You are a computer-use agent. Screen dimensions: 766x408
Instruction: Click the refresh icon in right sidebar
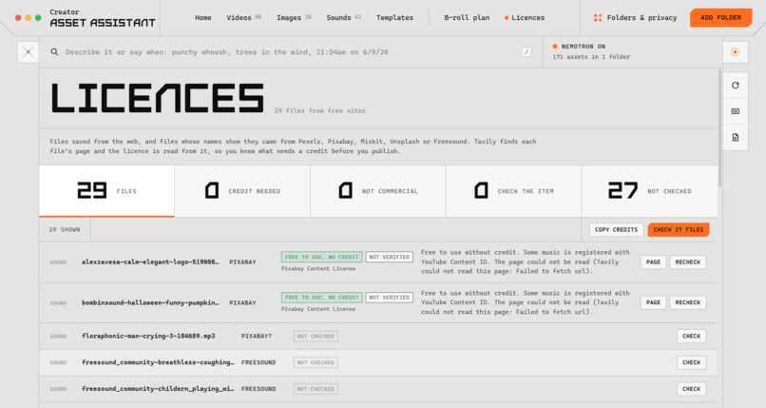point(736,86)
